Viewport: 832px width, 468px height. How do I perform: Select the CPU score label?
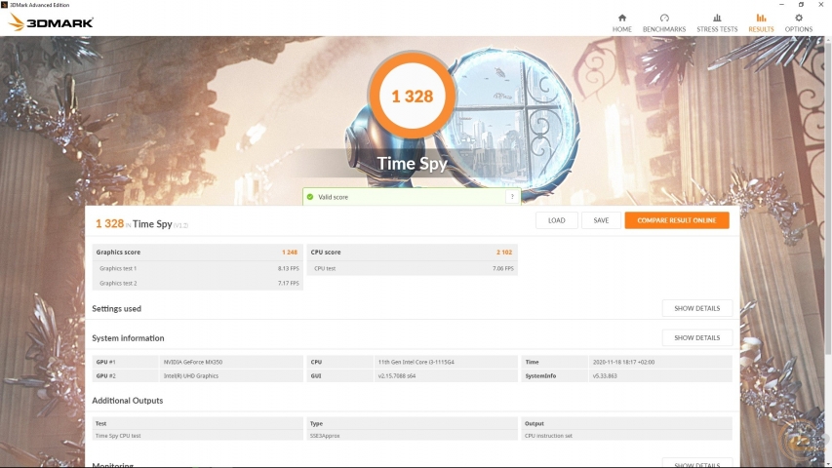(325, 253)
